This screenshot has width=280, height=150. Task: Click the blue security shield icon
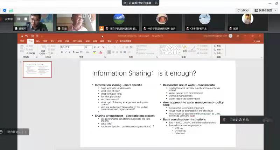coord(4,10)
